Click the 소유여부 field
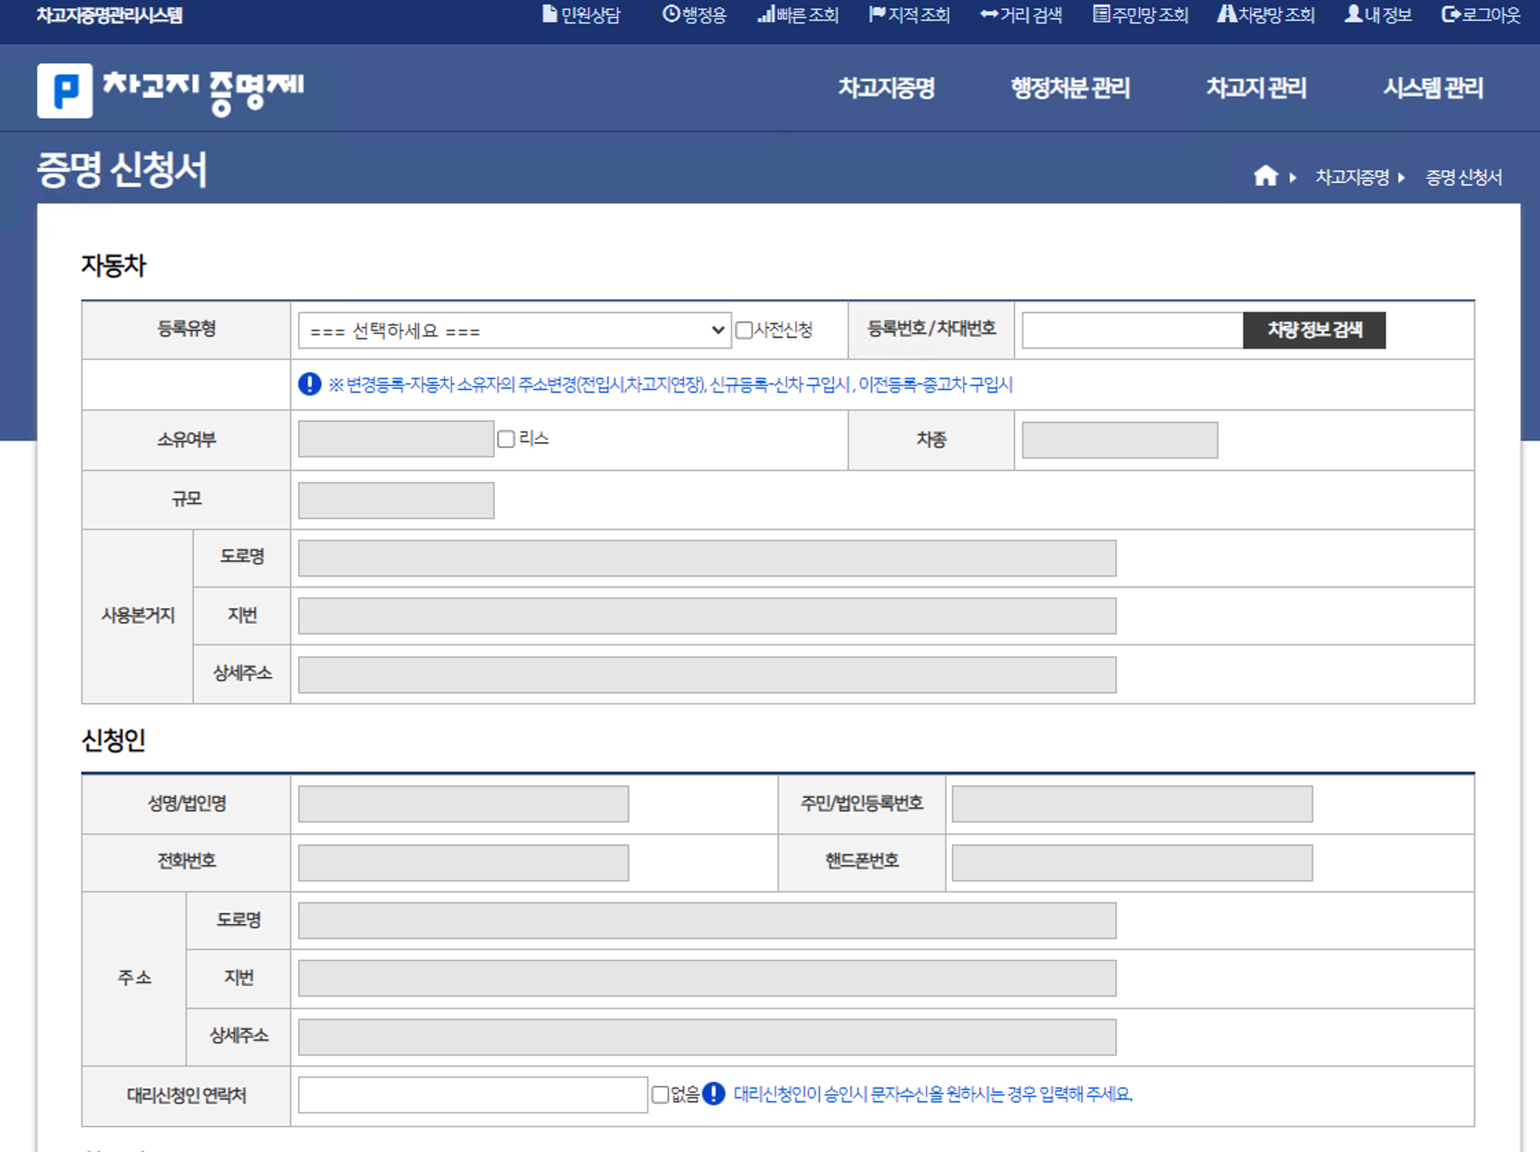This screenshot has width=1540, height=1152. [396, 439]
